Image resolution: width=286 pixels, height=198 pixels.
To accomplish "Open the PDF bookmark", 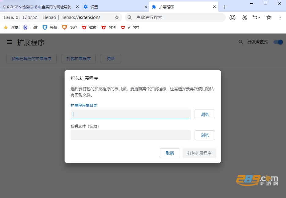I will [x=109, y=27].
